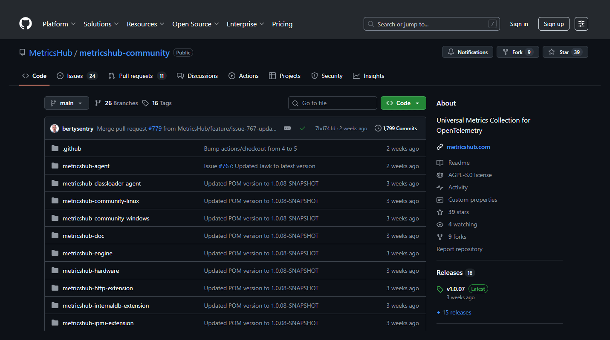Expand commit message ellipsis button
Image resolution: width=610 pixels, height=340 pixels.
point(287,128)
